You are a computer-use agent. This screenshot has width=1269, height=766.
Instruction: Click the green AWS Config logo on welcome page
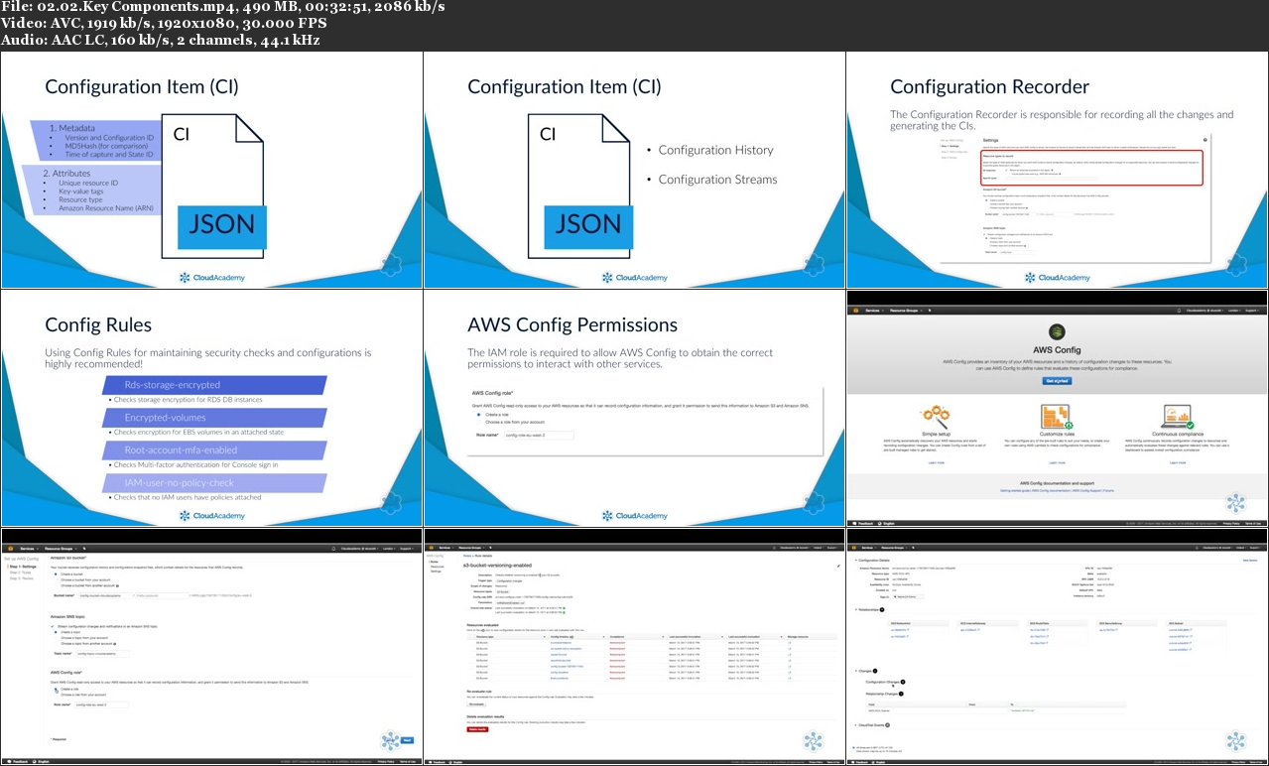coord(1057,332)
